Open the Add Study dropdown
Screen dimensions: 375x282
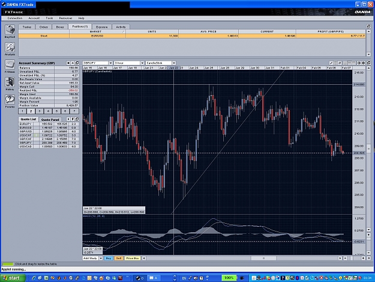(x=101, y=259)
